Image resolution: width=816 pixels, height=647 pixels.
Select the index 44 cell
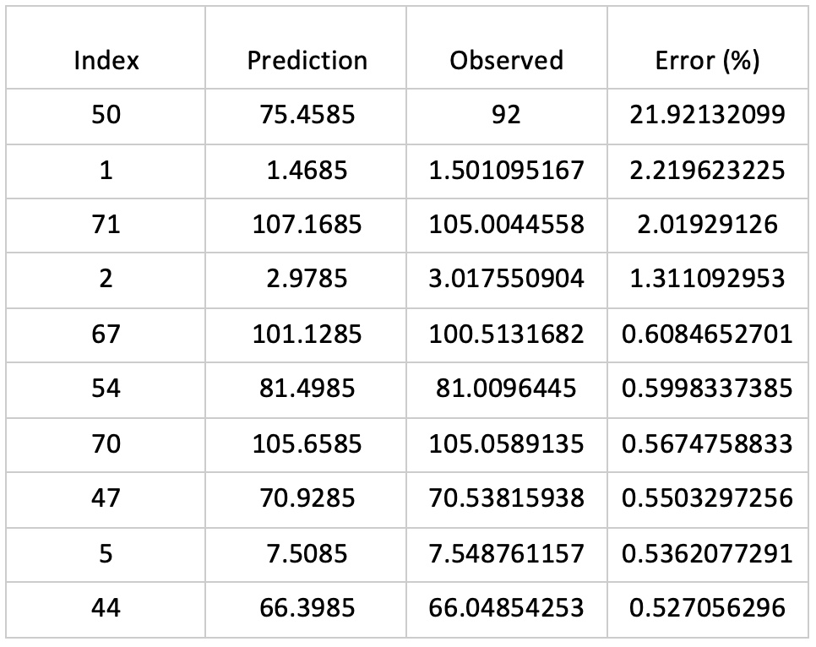(x=106, y=607)
